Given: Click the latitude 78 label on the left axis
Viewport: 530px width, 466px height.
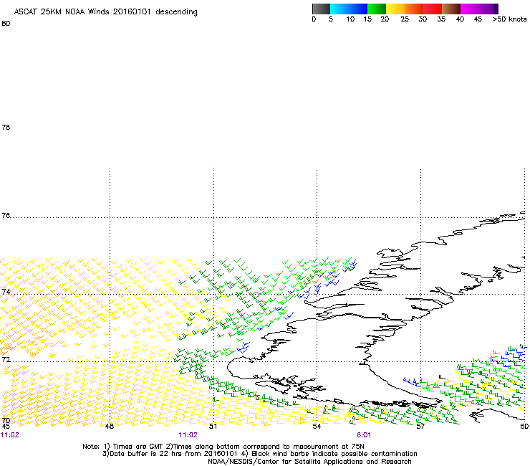Looking at the screenshot, I should tap(6, 127).
